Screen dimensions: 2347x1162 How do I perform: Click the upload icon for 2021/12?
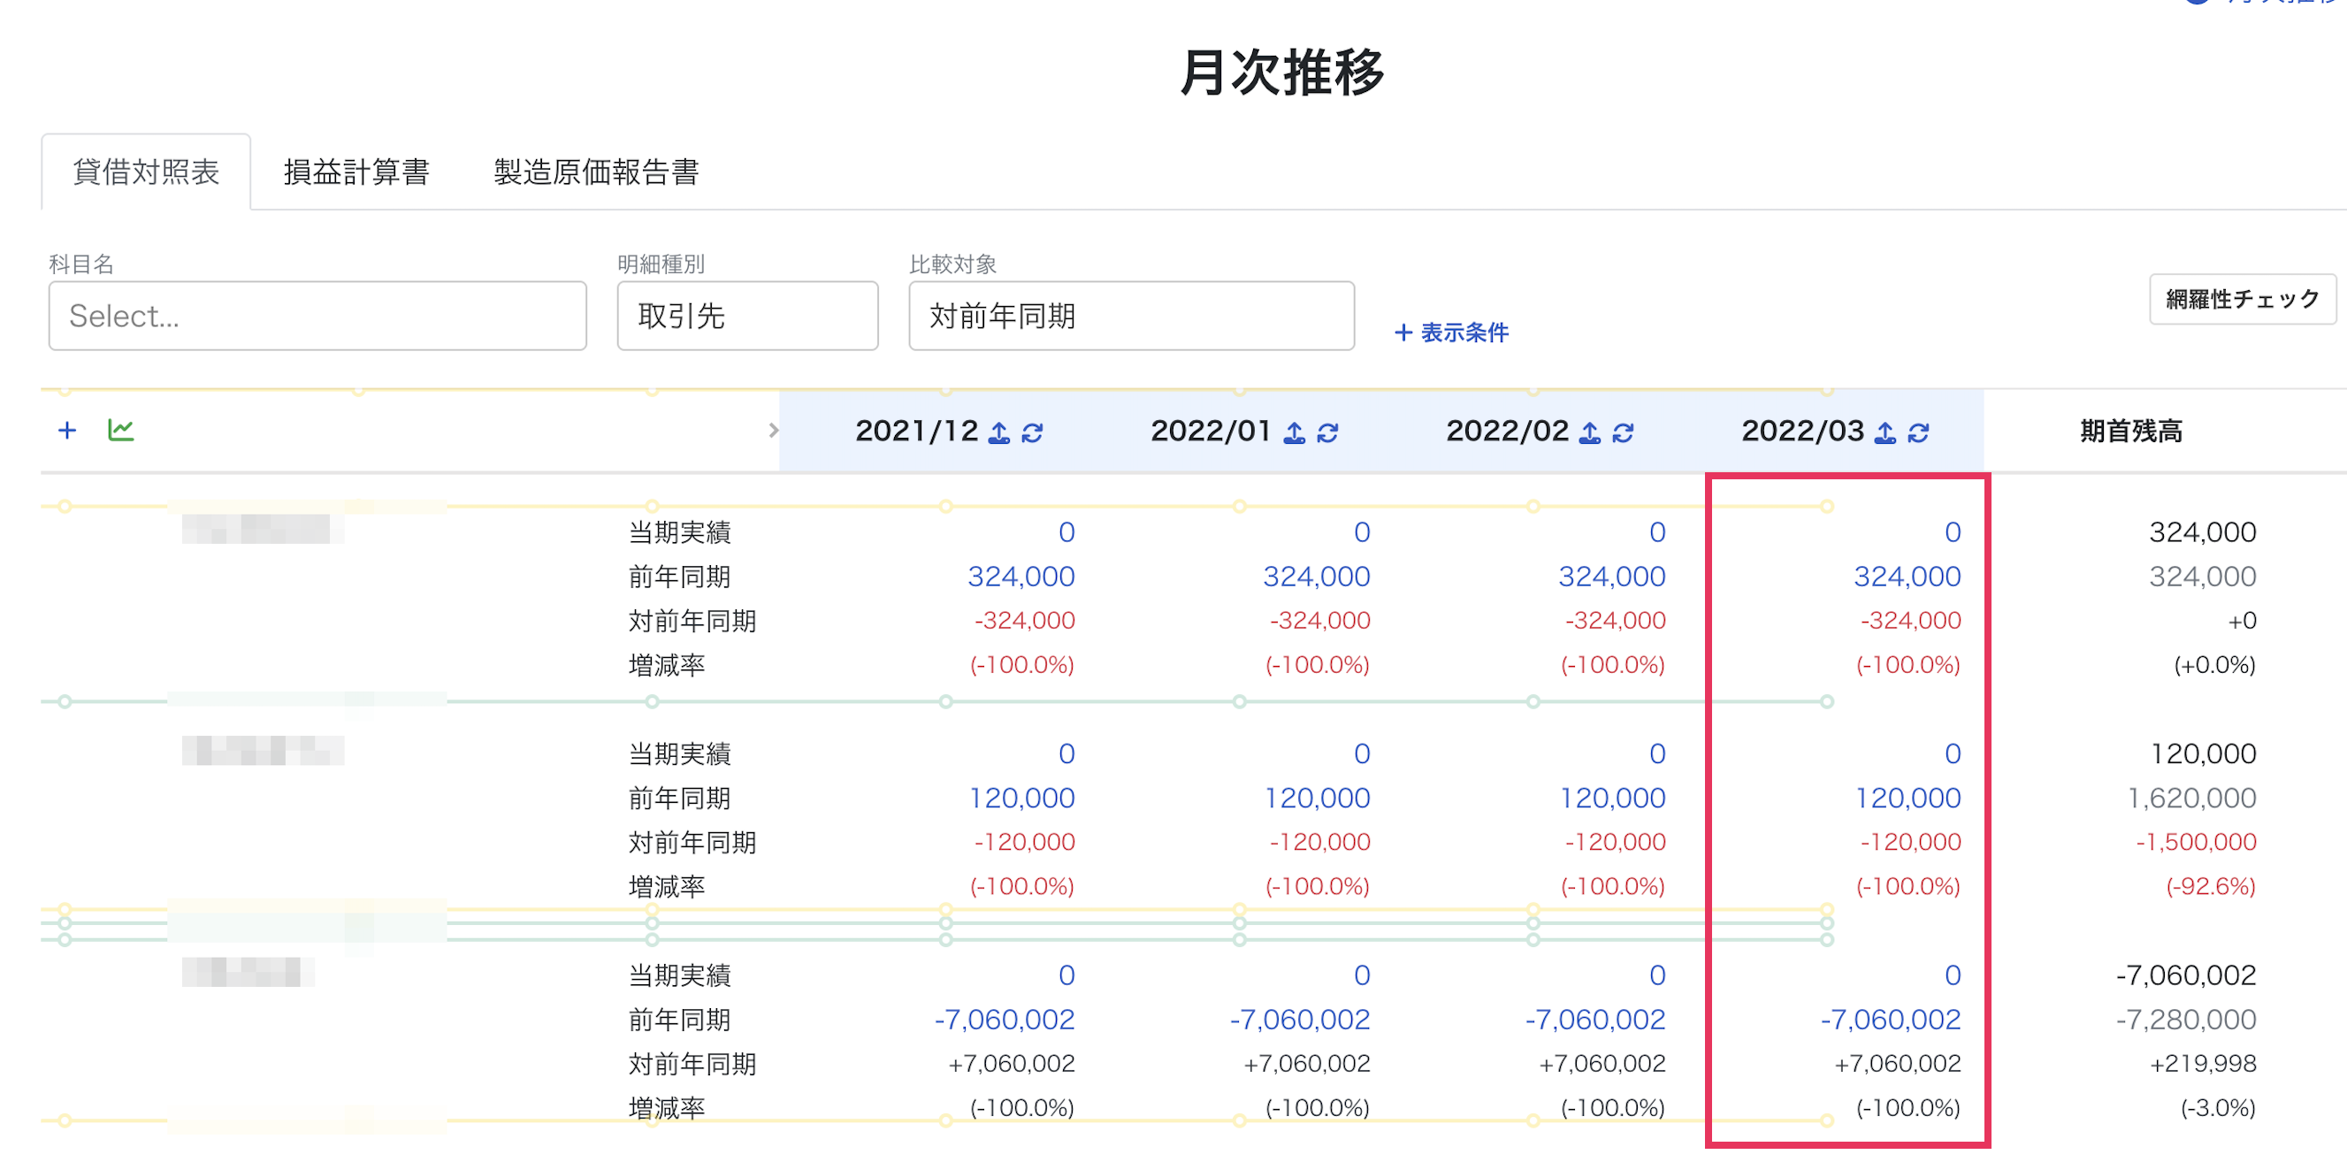click(x=999, y=432)
